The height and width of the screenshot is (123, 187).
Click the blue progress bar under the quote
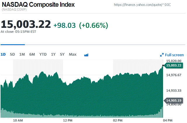tap(13, 45)
